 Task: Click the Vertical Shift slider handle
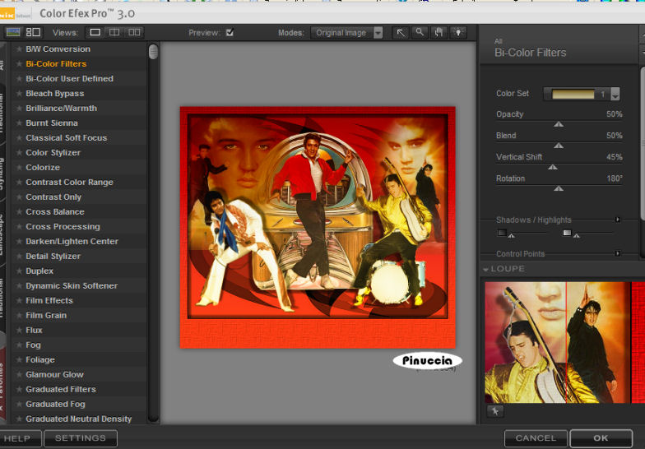(x=553, y=167)
